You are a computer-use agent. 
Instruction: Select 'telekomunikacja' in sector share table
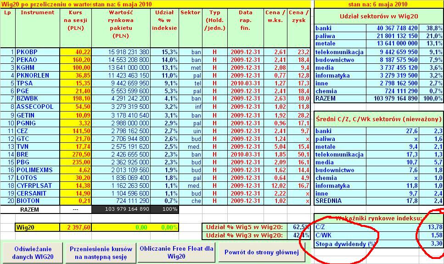[339, 52]
